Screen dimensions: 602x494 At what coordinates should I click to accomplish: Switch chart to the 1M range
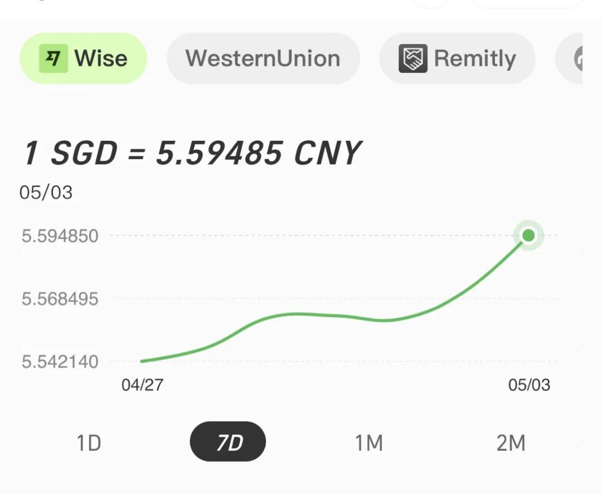(x=368, y=443)
